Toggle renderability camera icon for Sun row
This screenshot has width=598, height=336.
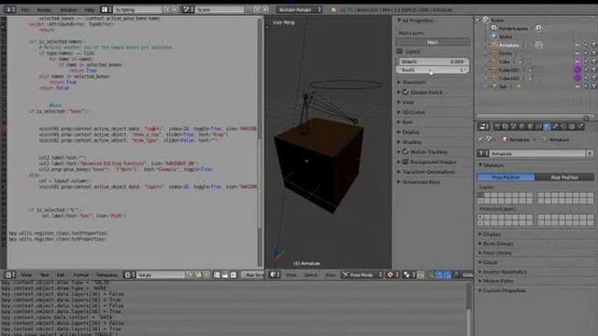click(x=593, y=87)
